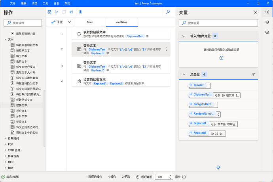Select the EncryptedText variable
273x182 pixels.
click(201, 104)
